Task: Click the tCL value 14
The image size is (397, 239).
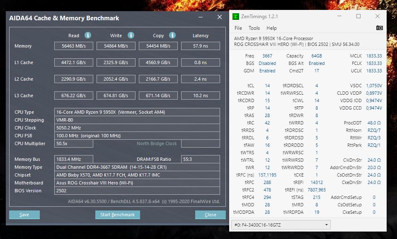Action: (267, 86)
